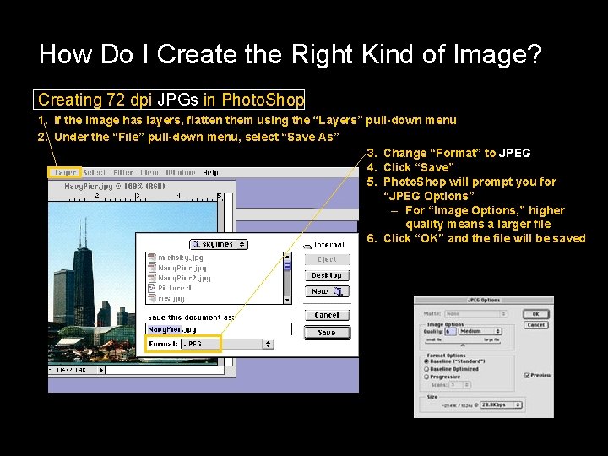Click the Save button
Viewport: 608px width, 456px height.
(327, 333)
